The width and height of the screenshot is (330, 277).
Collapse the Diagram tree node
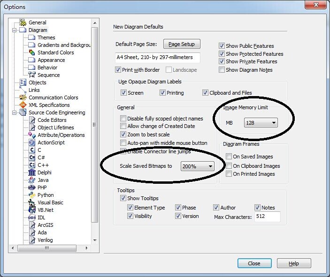click(x=14, y=30)
